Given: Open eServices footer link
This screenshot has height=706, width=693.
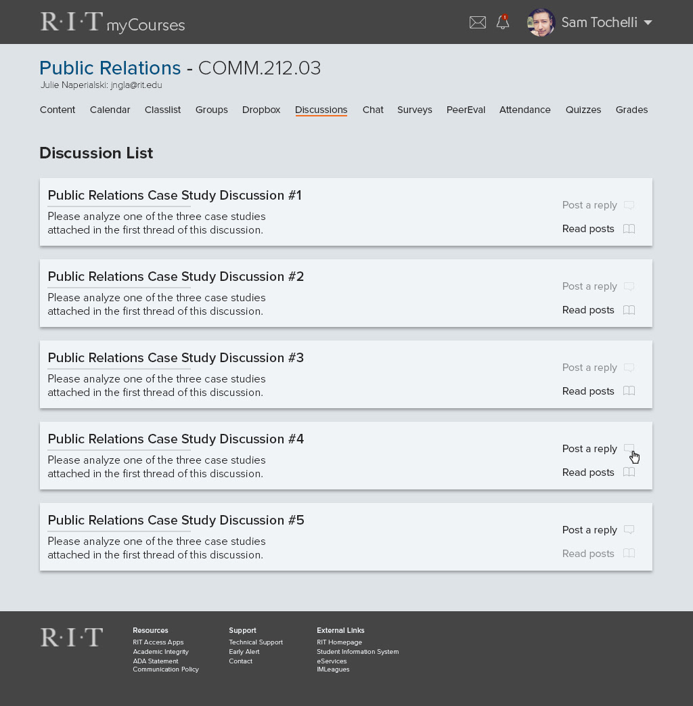Looking at the screenshot, I should (332, 661).
